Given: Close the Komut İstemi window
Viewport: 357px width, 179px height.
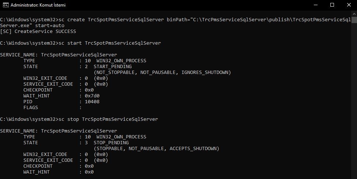Looking at the screenshot, I should (348, 5).
